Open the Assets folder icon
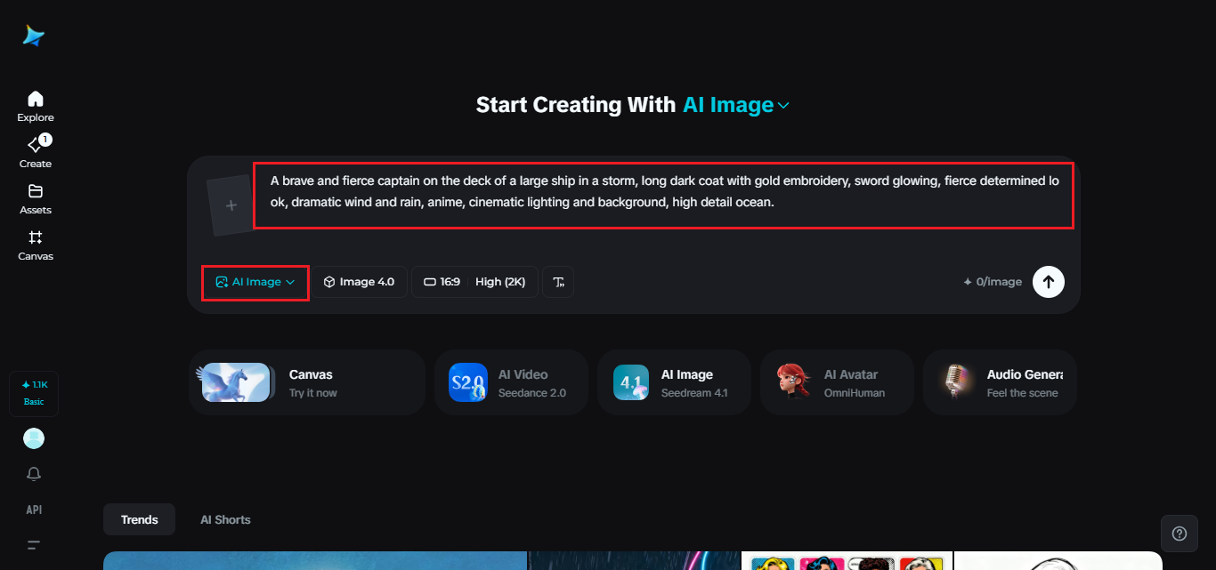Screen dimensions: 1216x570 [36, 191]
